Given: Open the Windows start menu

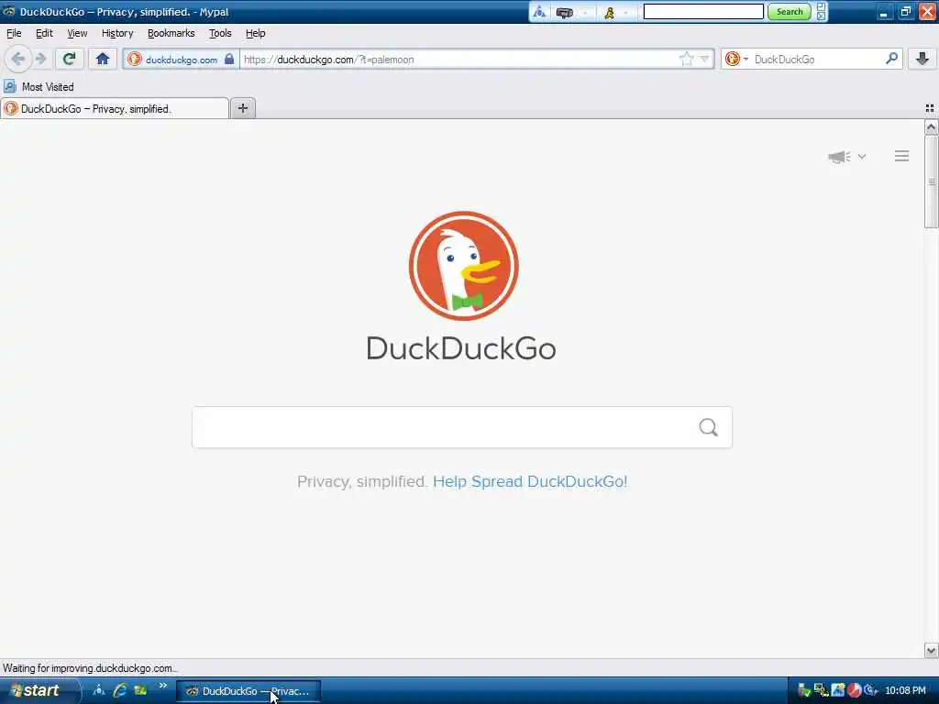Looking at the screenshot, I should coord(39,691).
